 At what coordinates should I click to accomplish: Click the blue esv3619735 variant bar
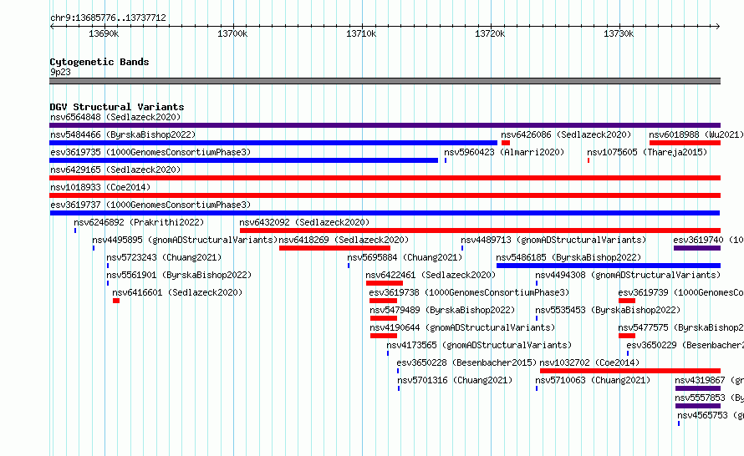tap(244, 160)
